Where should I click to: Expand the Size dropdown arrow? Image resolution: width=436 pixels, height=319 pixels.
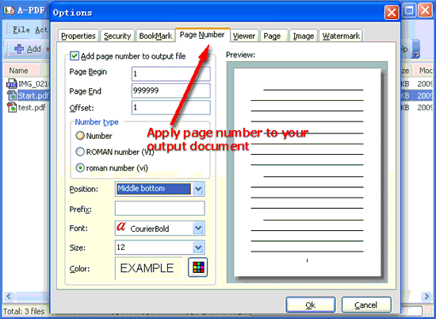pyautogui.click(x=198, y=248)
